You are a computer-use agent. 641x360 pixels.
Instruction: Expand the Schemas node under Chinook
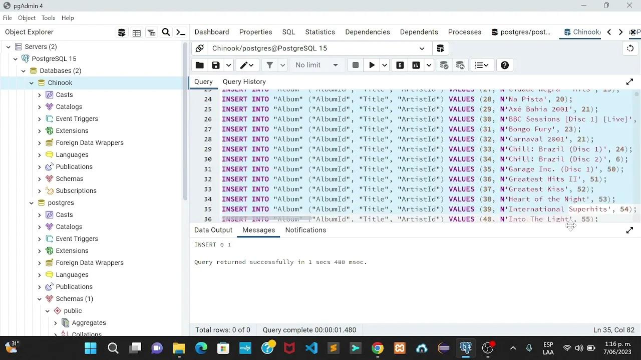tap(40, 178)
